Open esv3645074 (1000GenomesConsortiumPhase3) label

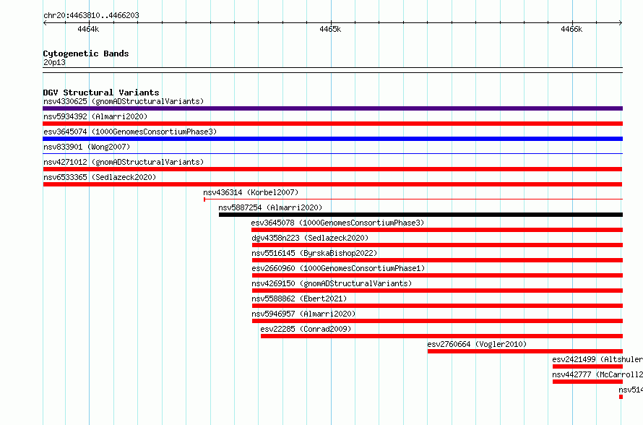click(130, 132)
